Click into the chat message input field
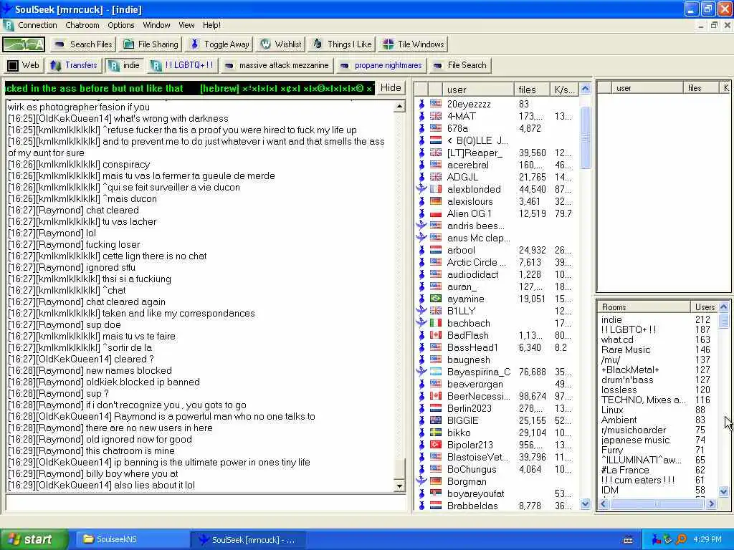This screenshot has width=734, height=550. [206, 503]
